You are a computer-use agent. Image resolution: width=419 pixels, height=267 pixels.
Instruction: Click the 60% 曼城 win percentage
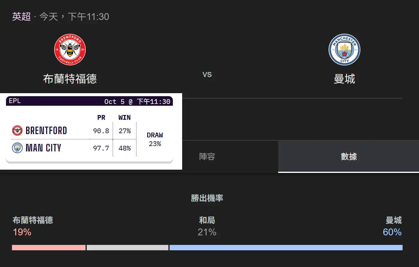(x=392, y=232)
